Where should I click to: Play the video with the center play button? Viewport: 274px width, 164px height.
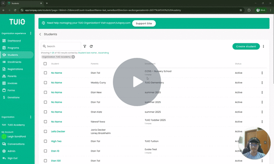pos(137,82)
